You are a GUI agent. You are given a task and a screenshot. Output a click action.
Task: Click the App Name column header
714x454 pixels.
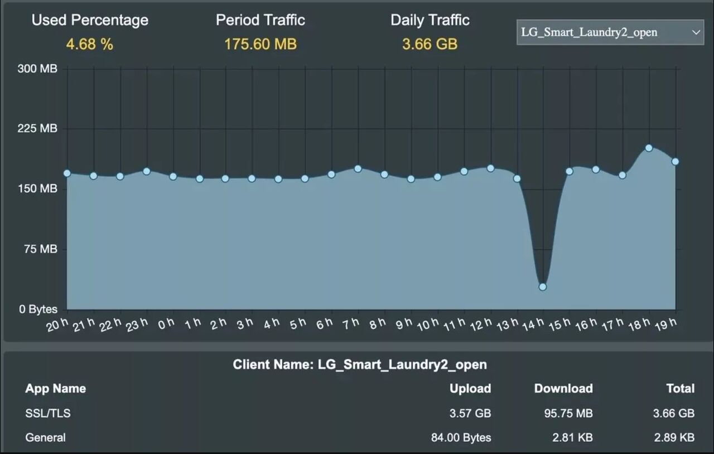pyautogui.click(x=56, y=389)
